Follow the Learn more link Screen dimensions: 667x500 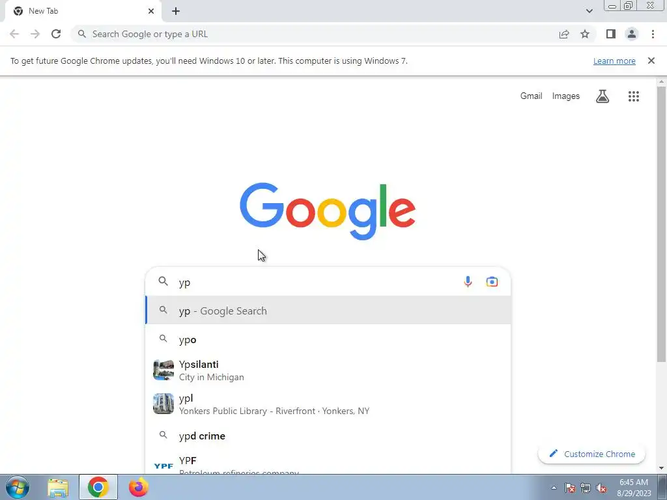(x=614, y=61)
